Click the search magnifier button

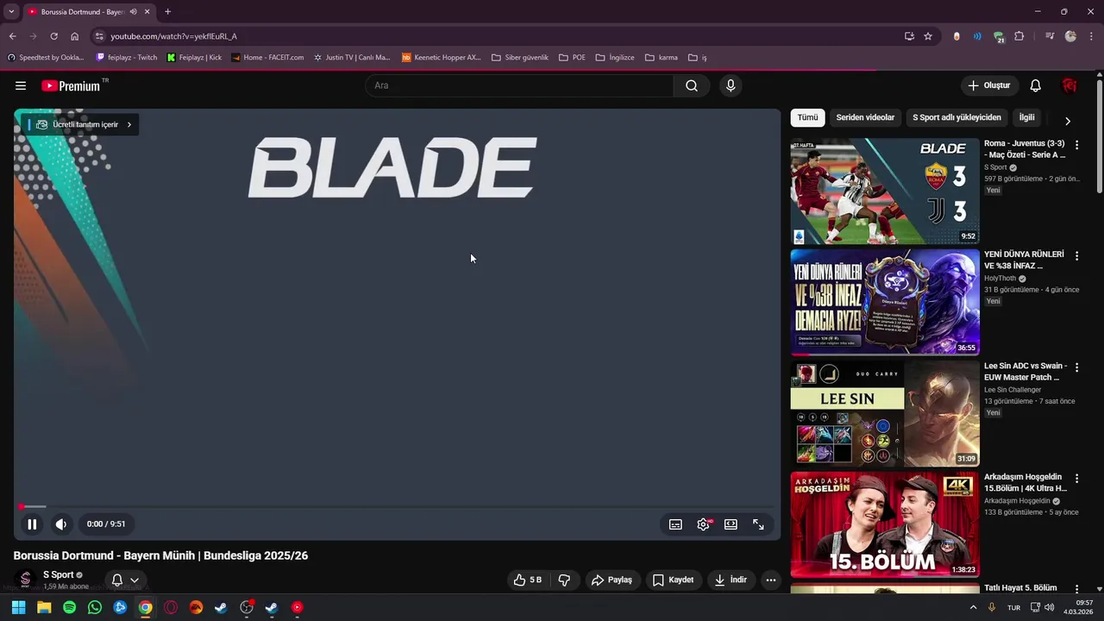692,85
